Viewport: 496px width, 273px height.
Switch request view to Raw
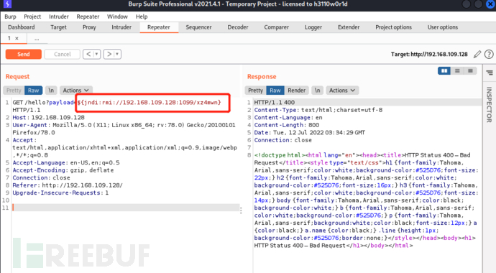pos(33,91)
